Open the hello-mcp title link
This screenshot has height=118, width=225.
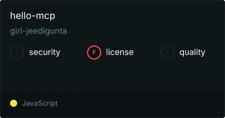[x=33, y=16]
